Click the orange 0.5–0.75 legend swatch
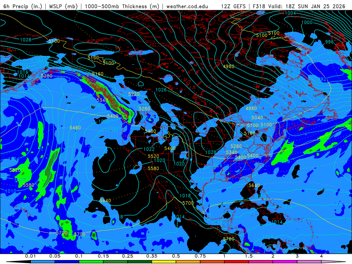Image resolution: width=352 pixels, height=264 pixels. (x=188, y=262)
